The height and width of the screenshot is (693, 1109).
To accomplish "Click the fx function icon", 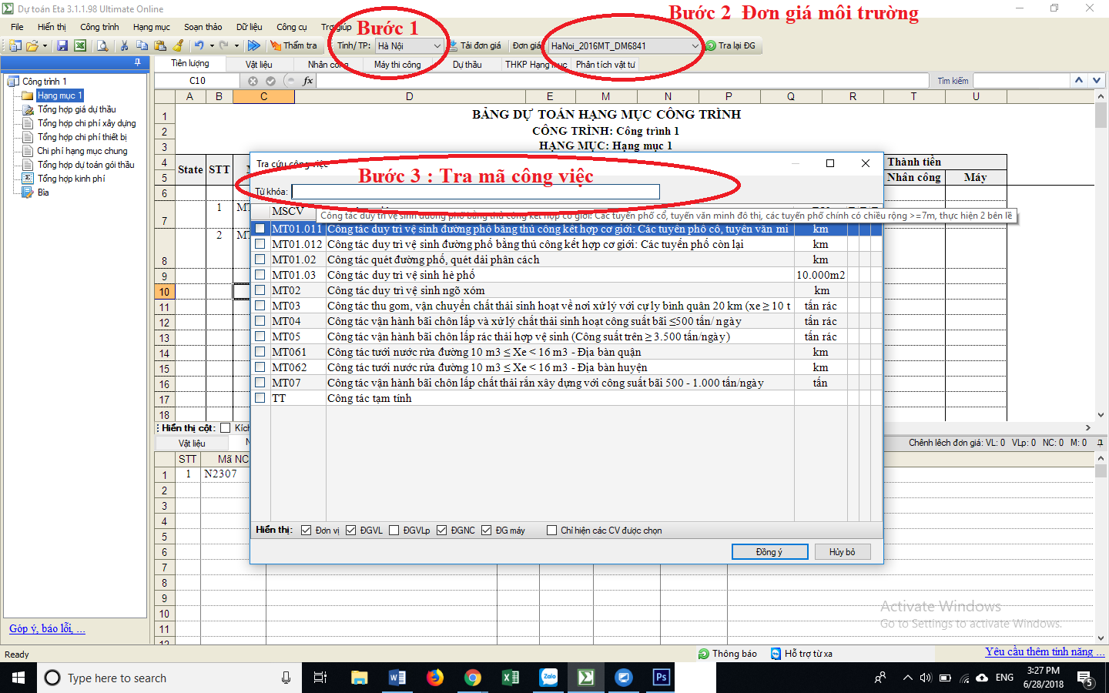I will [307, 81].
